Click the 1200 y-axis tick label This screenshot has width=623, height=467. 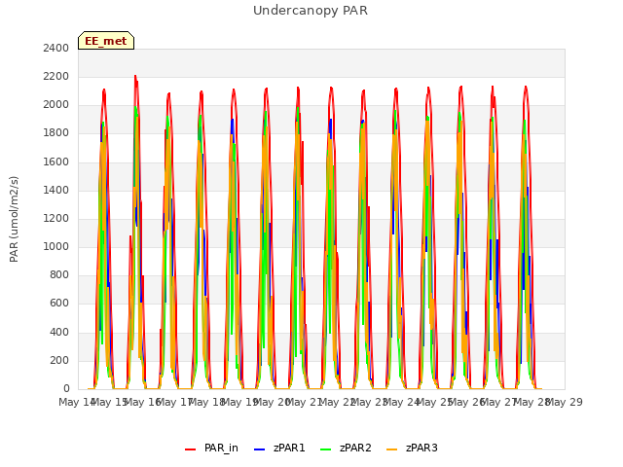pyautogui.click(x=56, y=218)
